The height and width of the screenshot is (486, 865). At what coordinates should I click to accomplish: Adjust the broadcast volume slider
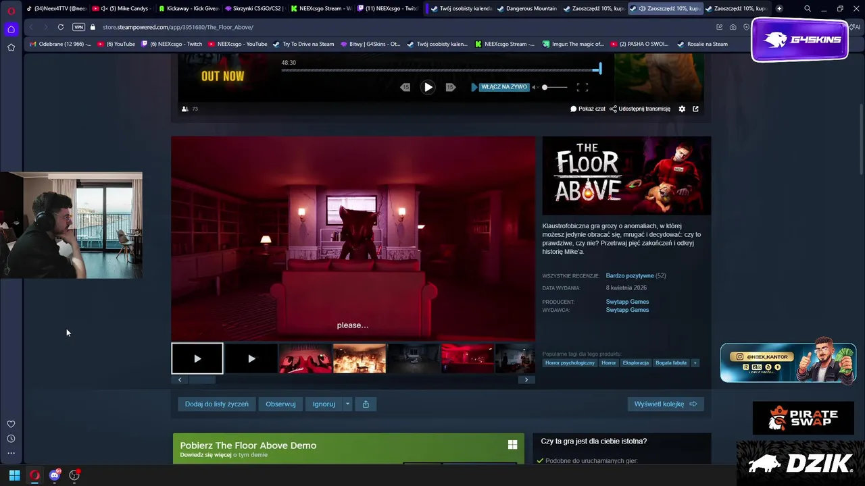[x=554, y=87]
